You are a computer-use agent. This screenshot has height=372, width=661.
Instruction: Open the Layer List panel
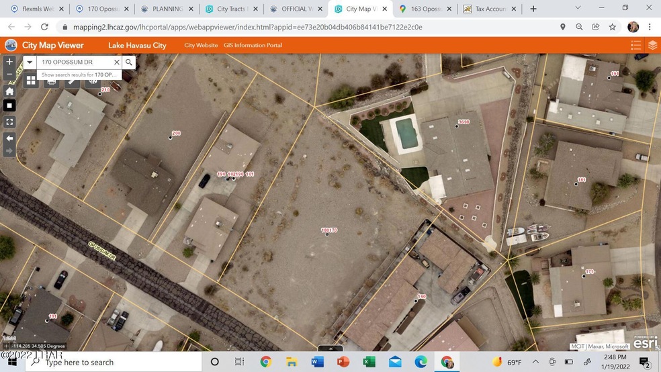click(x=652, y=46)
